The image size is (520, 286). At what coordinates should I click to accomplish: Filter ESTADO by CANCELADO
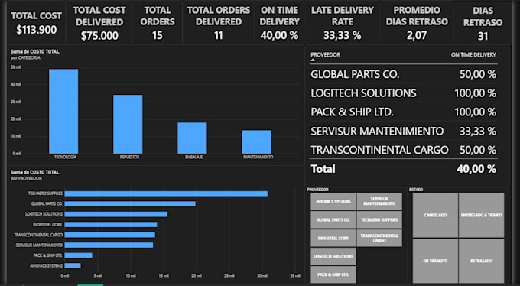[435, 216]
